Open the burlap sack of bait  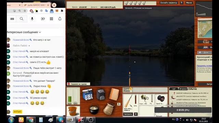(109, 109)
